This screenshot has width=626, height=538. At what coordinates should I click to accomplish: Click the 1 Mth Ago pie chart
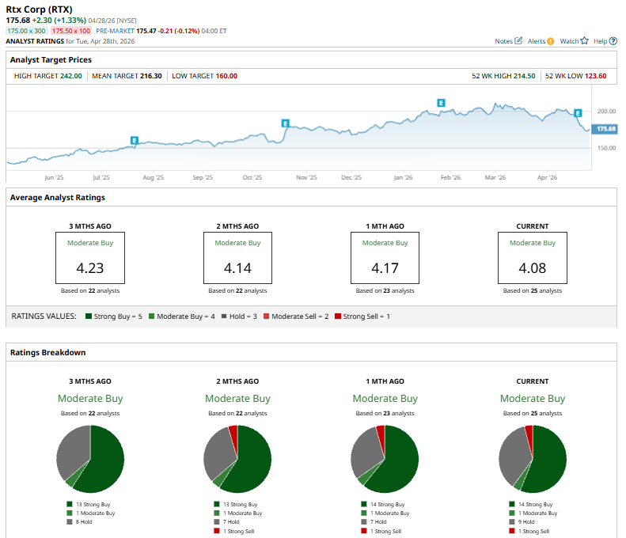(385, 458)
